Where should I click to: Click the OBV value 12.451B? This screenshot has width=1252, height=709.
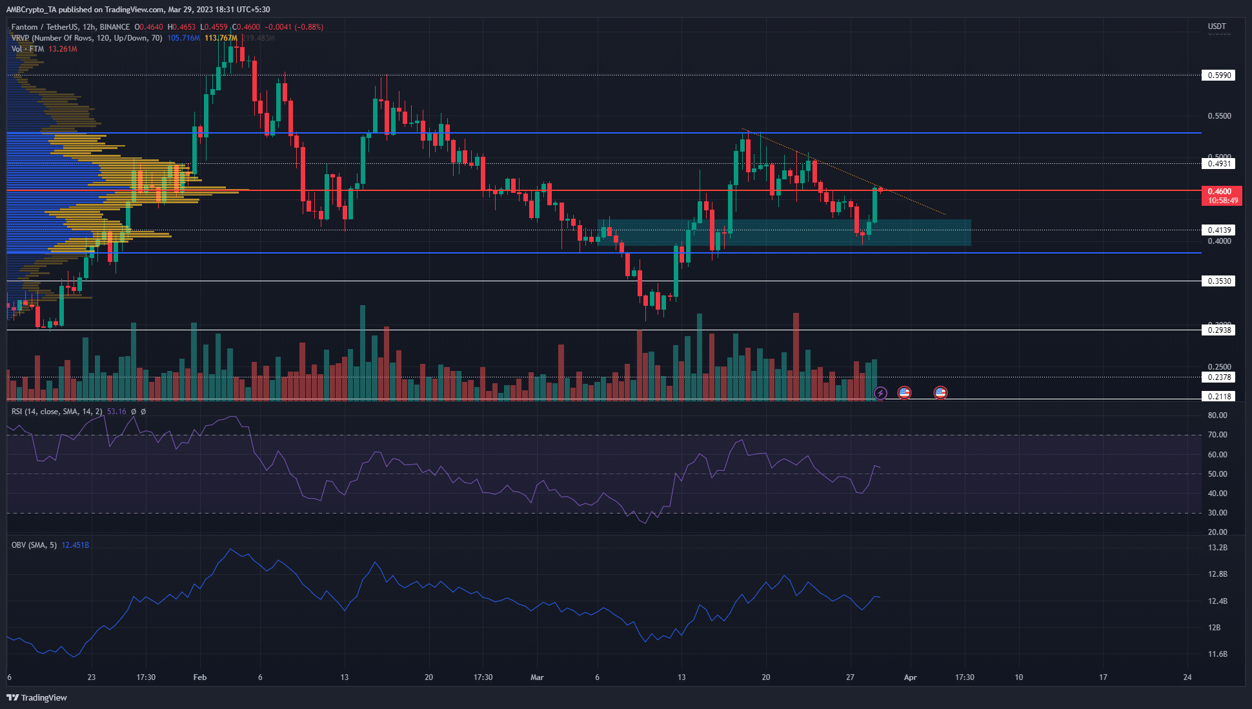(x=76, y=545)
